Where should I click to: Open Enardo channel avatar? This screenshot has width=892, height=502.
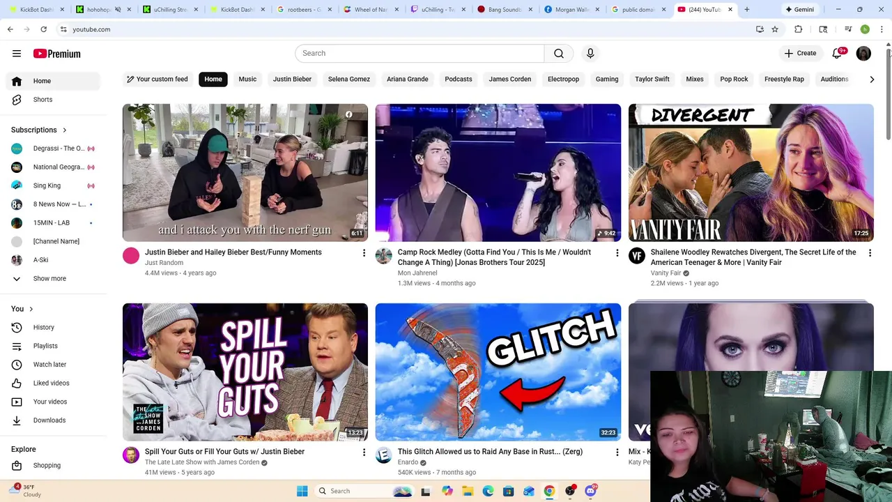(384, 455)
